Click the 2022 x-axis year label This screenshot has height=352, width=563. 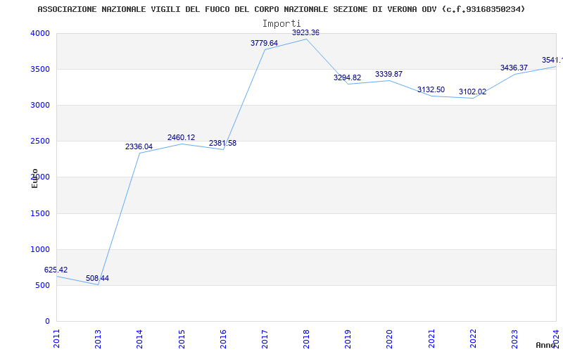[x=473, y=339]
